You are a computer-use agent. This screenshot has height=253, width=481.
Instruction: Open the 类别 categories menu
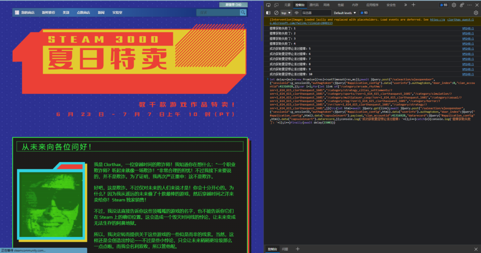point(66,13)
